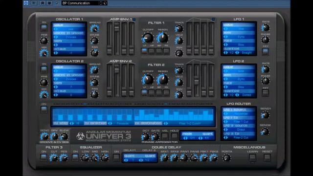Click the BP Communication preset name field

[x=80, y=3]
